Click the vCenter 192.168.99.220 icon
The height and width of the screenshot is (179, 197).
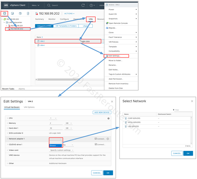coord(5,19)
